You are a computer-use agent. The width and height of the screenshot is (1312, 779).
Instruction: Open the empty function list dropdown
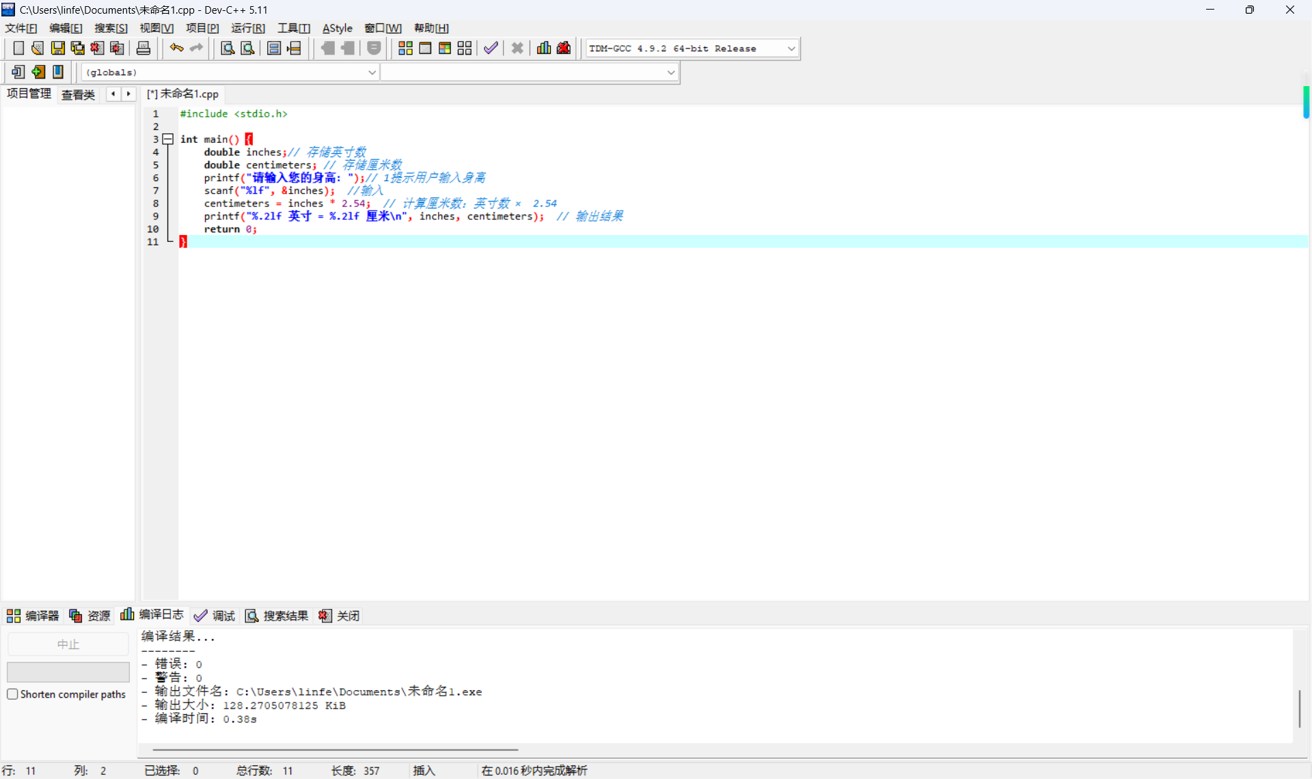coord(670,72)
